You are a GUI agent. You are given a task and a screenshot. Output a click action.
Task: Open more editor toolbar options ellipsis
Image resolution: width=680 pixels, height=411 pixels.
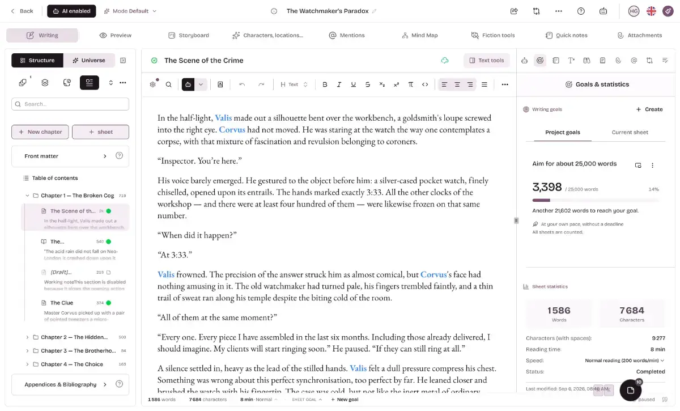tap(505, 84)
